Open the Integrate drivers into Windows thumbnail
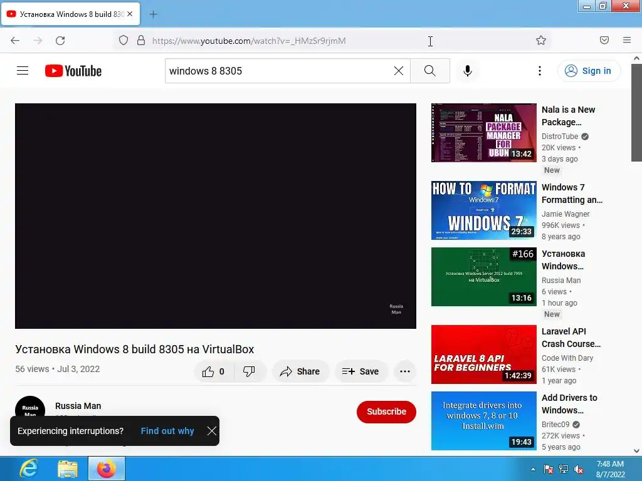The width and height of the screenshot is (642, 481). tap(483, 420)
